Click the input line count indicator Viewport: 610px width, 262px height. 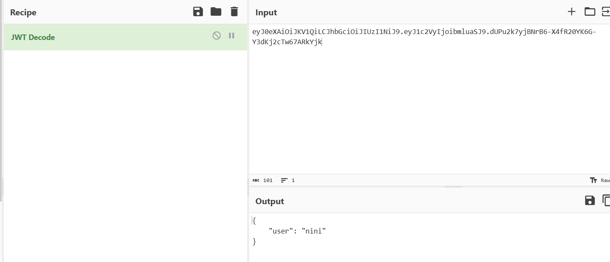click(288, 180)
